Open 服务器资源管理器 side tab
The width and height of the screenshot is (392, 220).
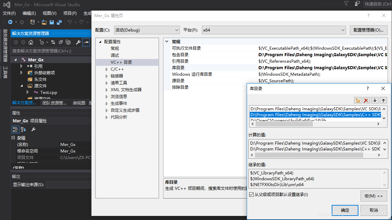click(5, 46)
